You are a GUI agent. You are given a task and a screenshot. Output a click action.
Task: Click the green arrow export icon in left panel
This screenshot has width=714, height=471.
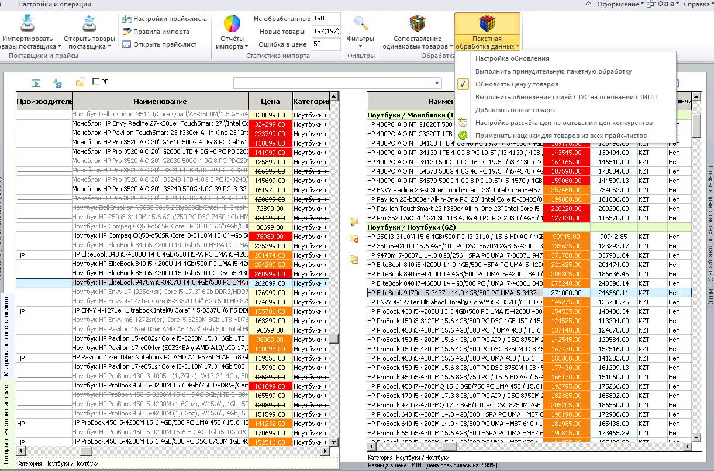[36, 83]
